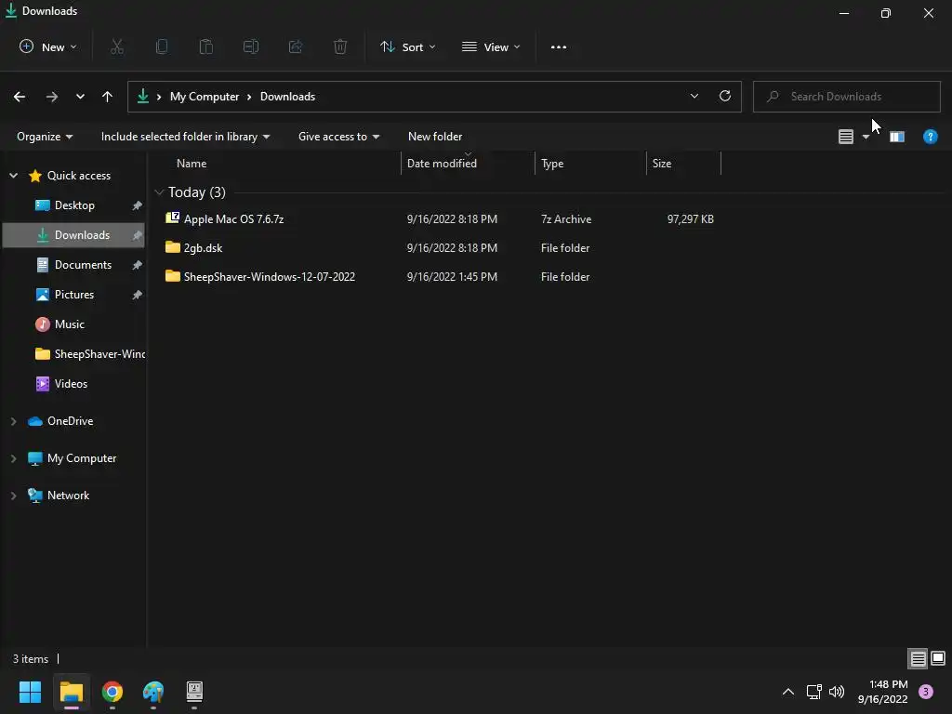The height and width of the screenshot is (714, 952).
Task: Open the See more ellipsis menu
Action: coord(559,46)
